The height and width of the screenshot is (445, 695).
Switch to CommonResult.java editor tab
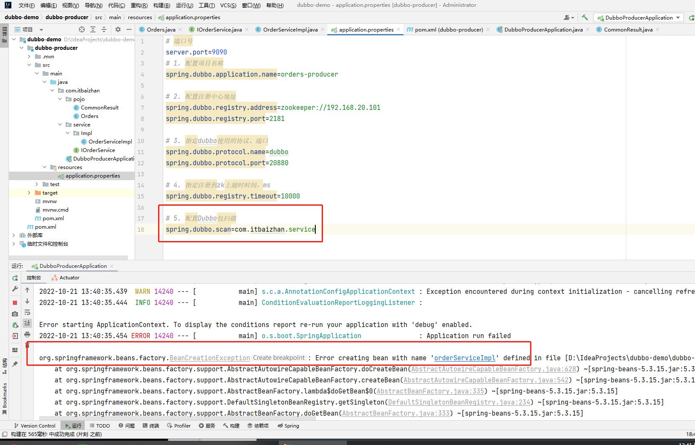tap(628, 29)
